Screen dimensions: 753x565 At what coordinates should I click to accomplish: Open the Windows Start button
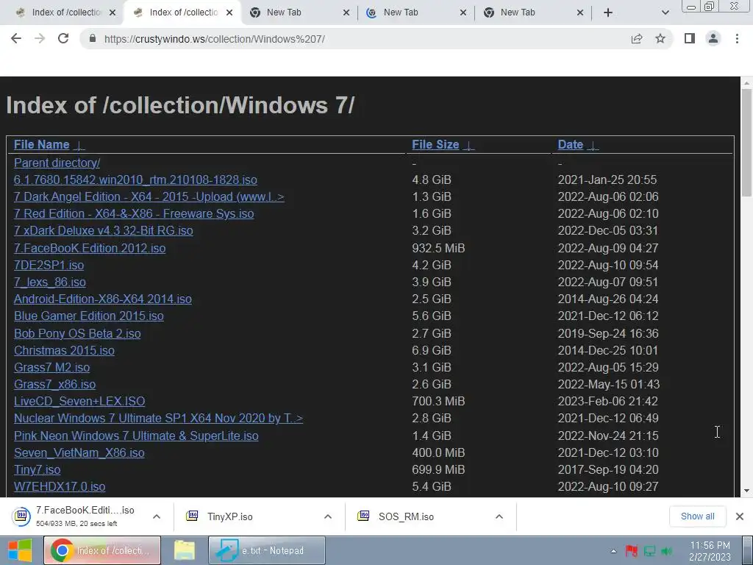point(20,550)
